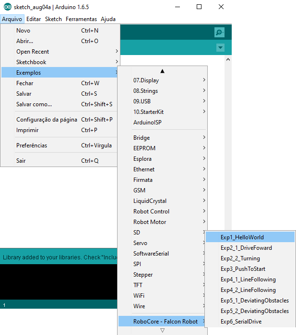
Task: Open Configuração da página
Action: [60, 120]
